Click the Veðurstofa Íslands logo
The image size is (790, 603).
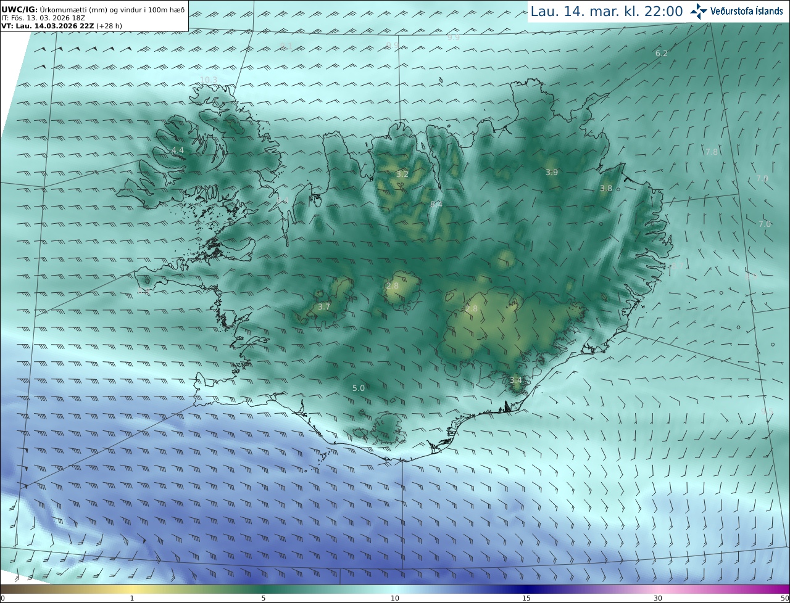tap(736, 10)
